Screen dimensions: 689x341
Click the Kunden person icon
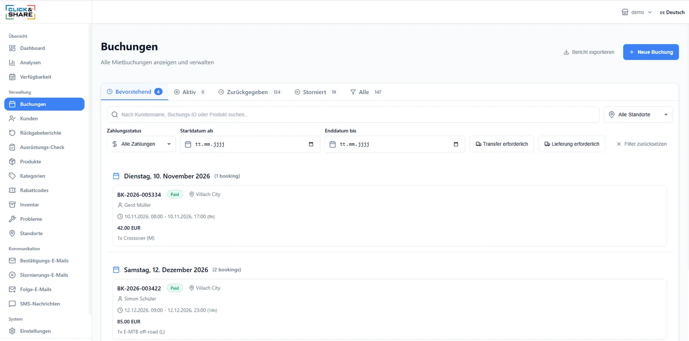12,119
